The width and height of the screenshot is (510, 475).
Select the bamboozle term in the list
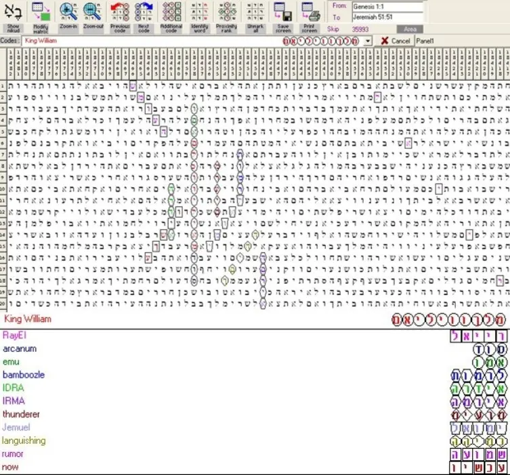tap(24, 375)
